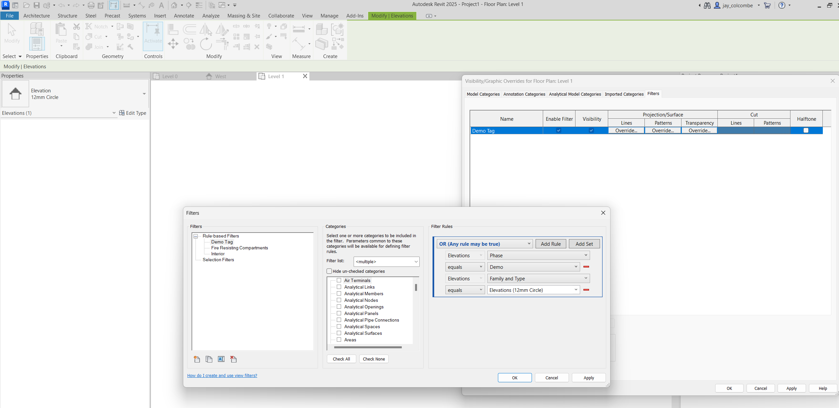
Task: Enable Hide un-checked categories
Action: 329,271
